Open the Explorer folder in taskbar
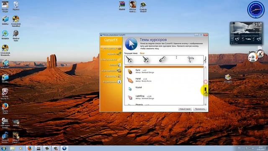 click(12, 148)
